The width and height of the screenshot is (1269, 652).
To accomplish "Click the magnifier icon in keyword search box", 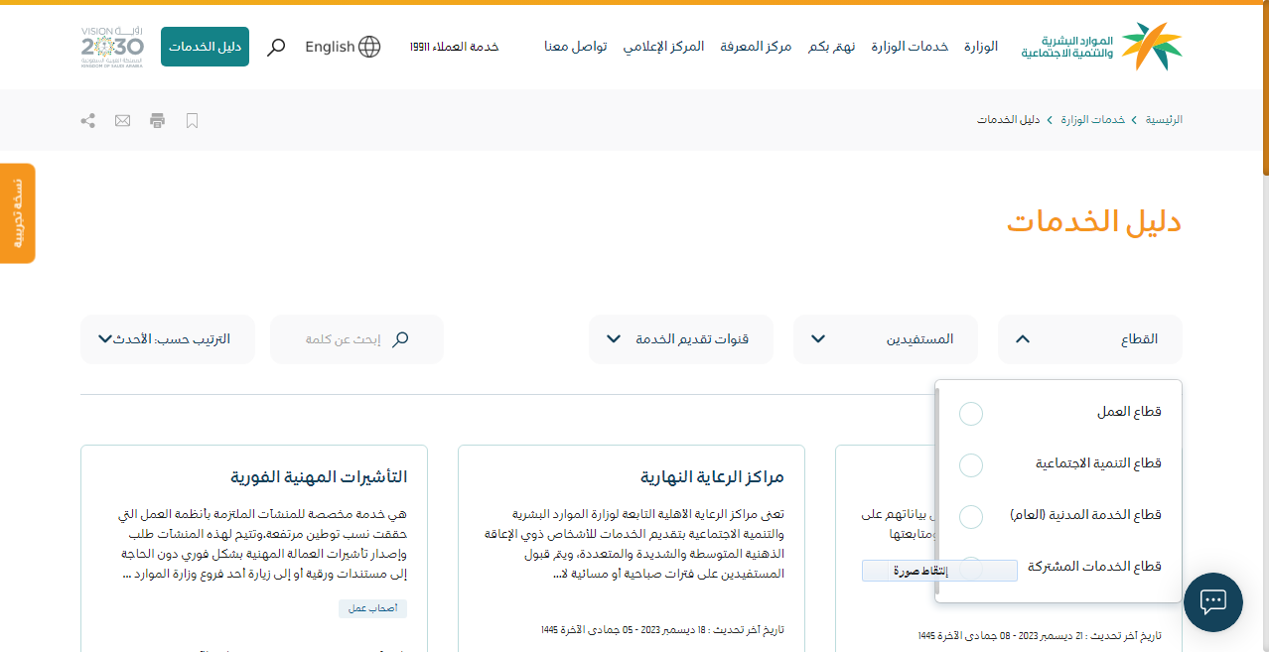I will (400, 339).
